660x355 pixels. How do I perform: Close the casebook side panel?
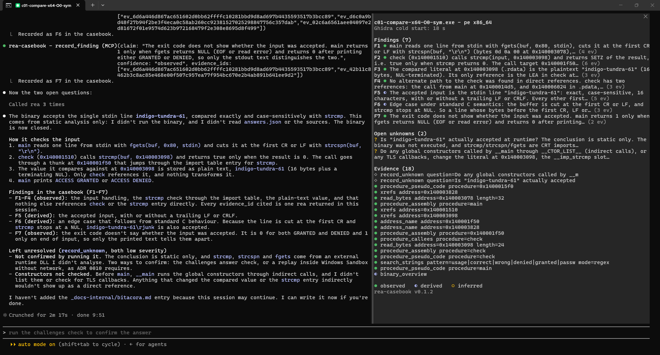[646, 17]
